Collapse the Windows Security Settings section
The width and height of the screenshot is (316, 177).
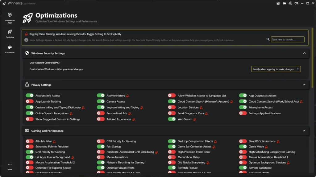click(304, 53)
